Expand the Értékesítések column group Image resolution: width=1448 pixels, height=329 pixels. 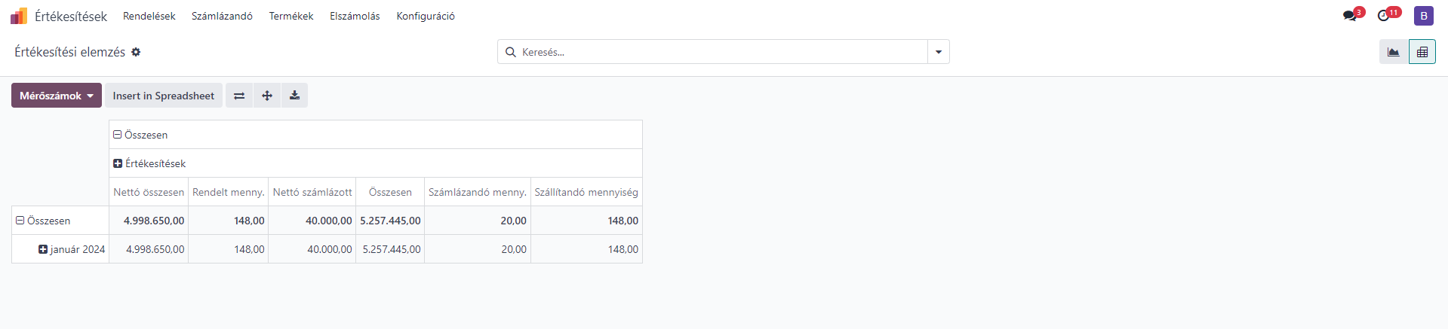149,163
